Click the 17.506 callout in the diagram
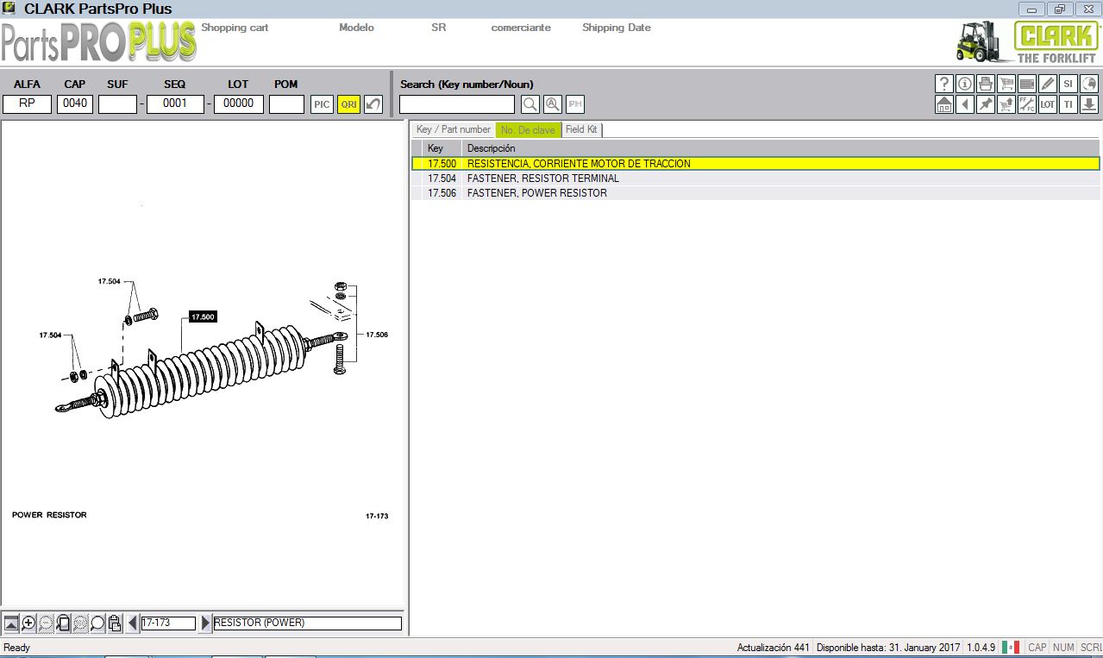This screenshot has width=1103, height=658. (x=377, y=335)
